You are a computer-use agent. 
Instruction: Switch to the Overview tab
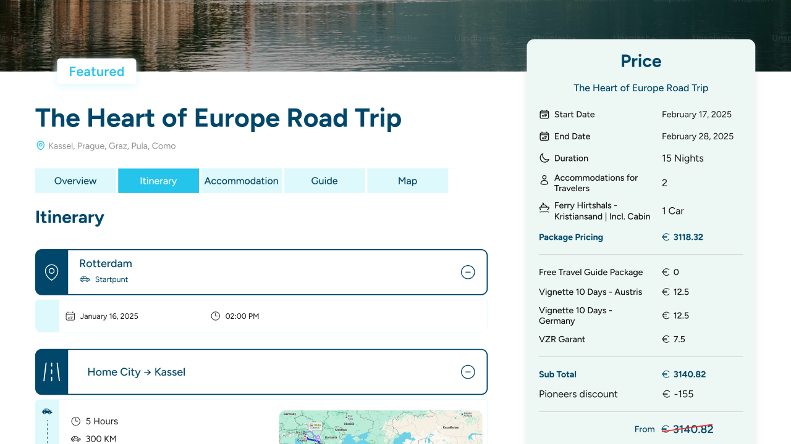[x=75, y=181]
